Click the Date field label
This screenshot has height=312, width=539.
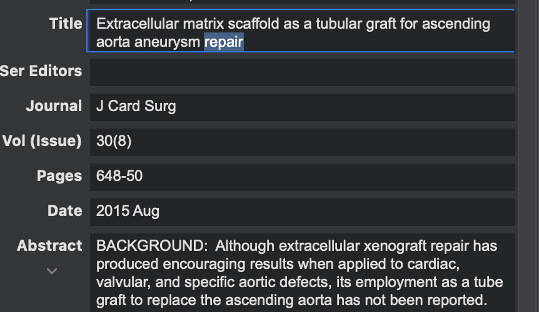point(65,211)
